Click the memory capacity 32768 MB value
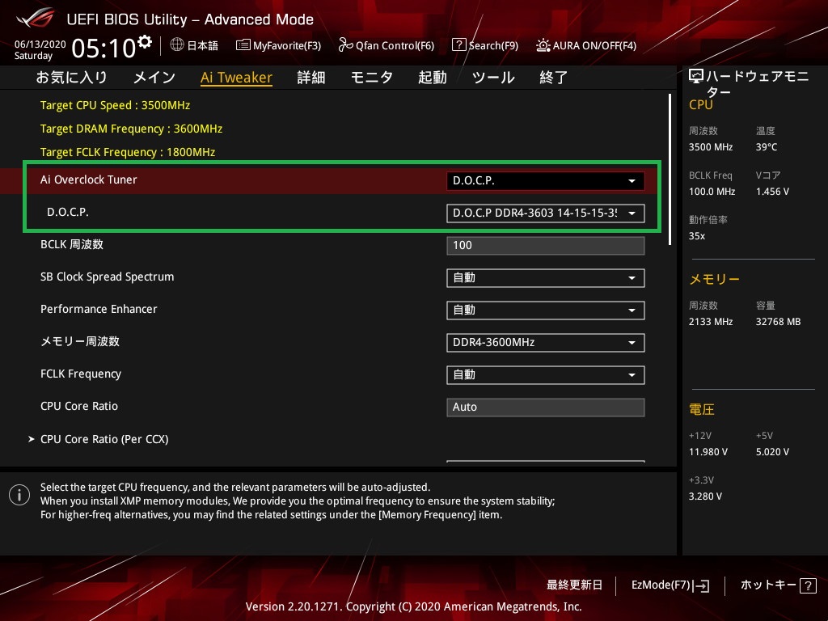This screenshot has width=828, height=621. pos(778,322)
